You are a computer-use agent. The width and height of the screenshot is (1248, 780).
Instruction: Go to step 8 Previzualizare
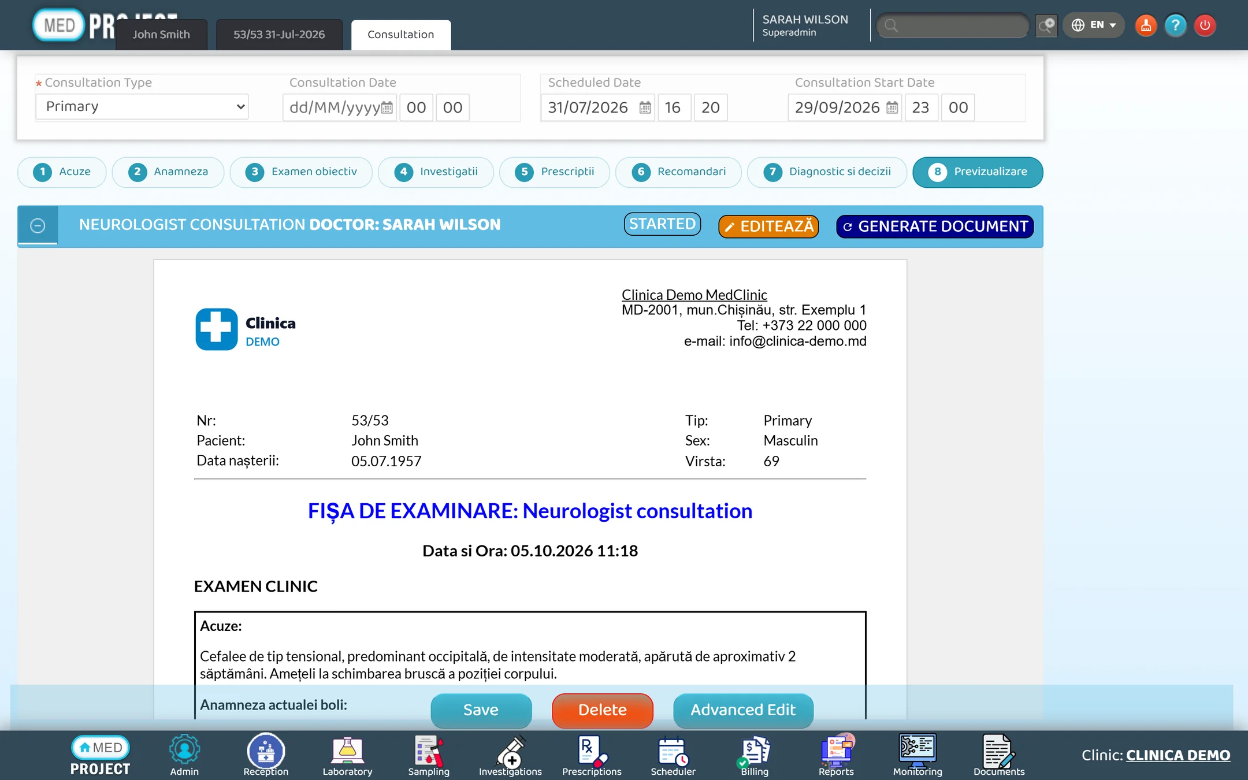click(x=978, y=172)
